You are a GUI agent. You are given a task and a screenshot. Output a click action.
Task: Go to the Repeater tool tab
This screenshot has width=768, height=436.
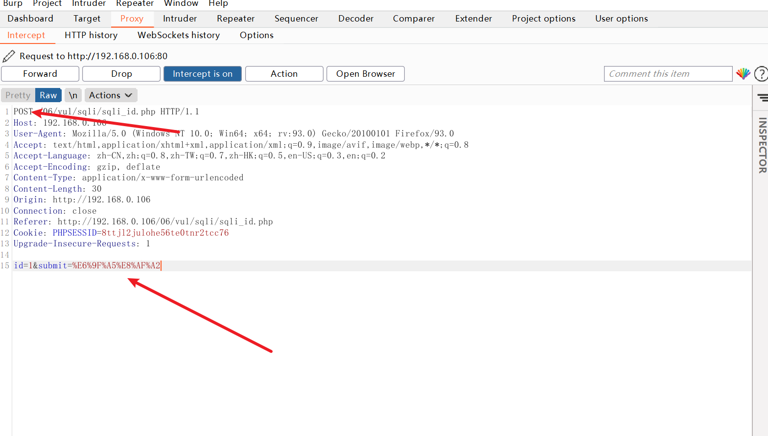coord(235,19)
